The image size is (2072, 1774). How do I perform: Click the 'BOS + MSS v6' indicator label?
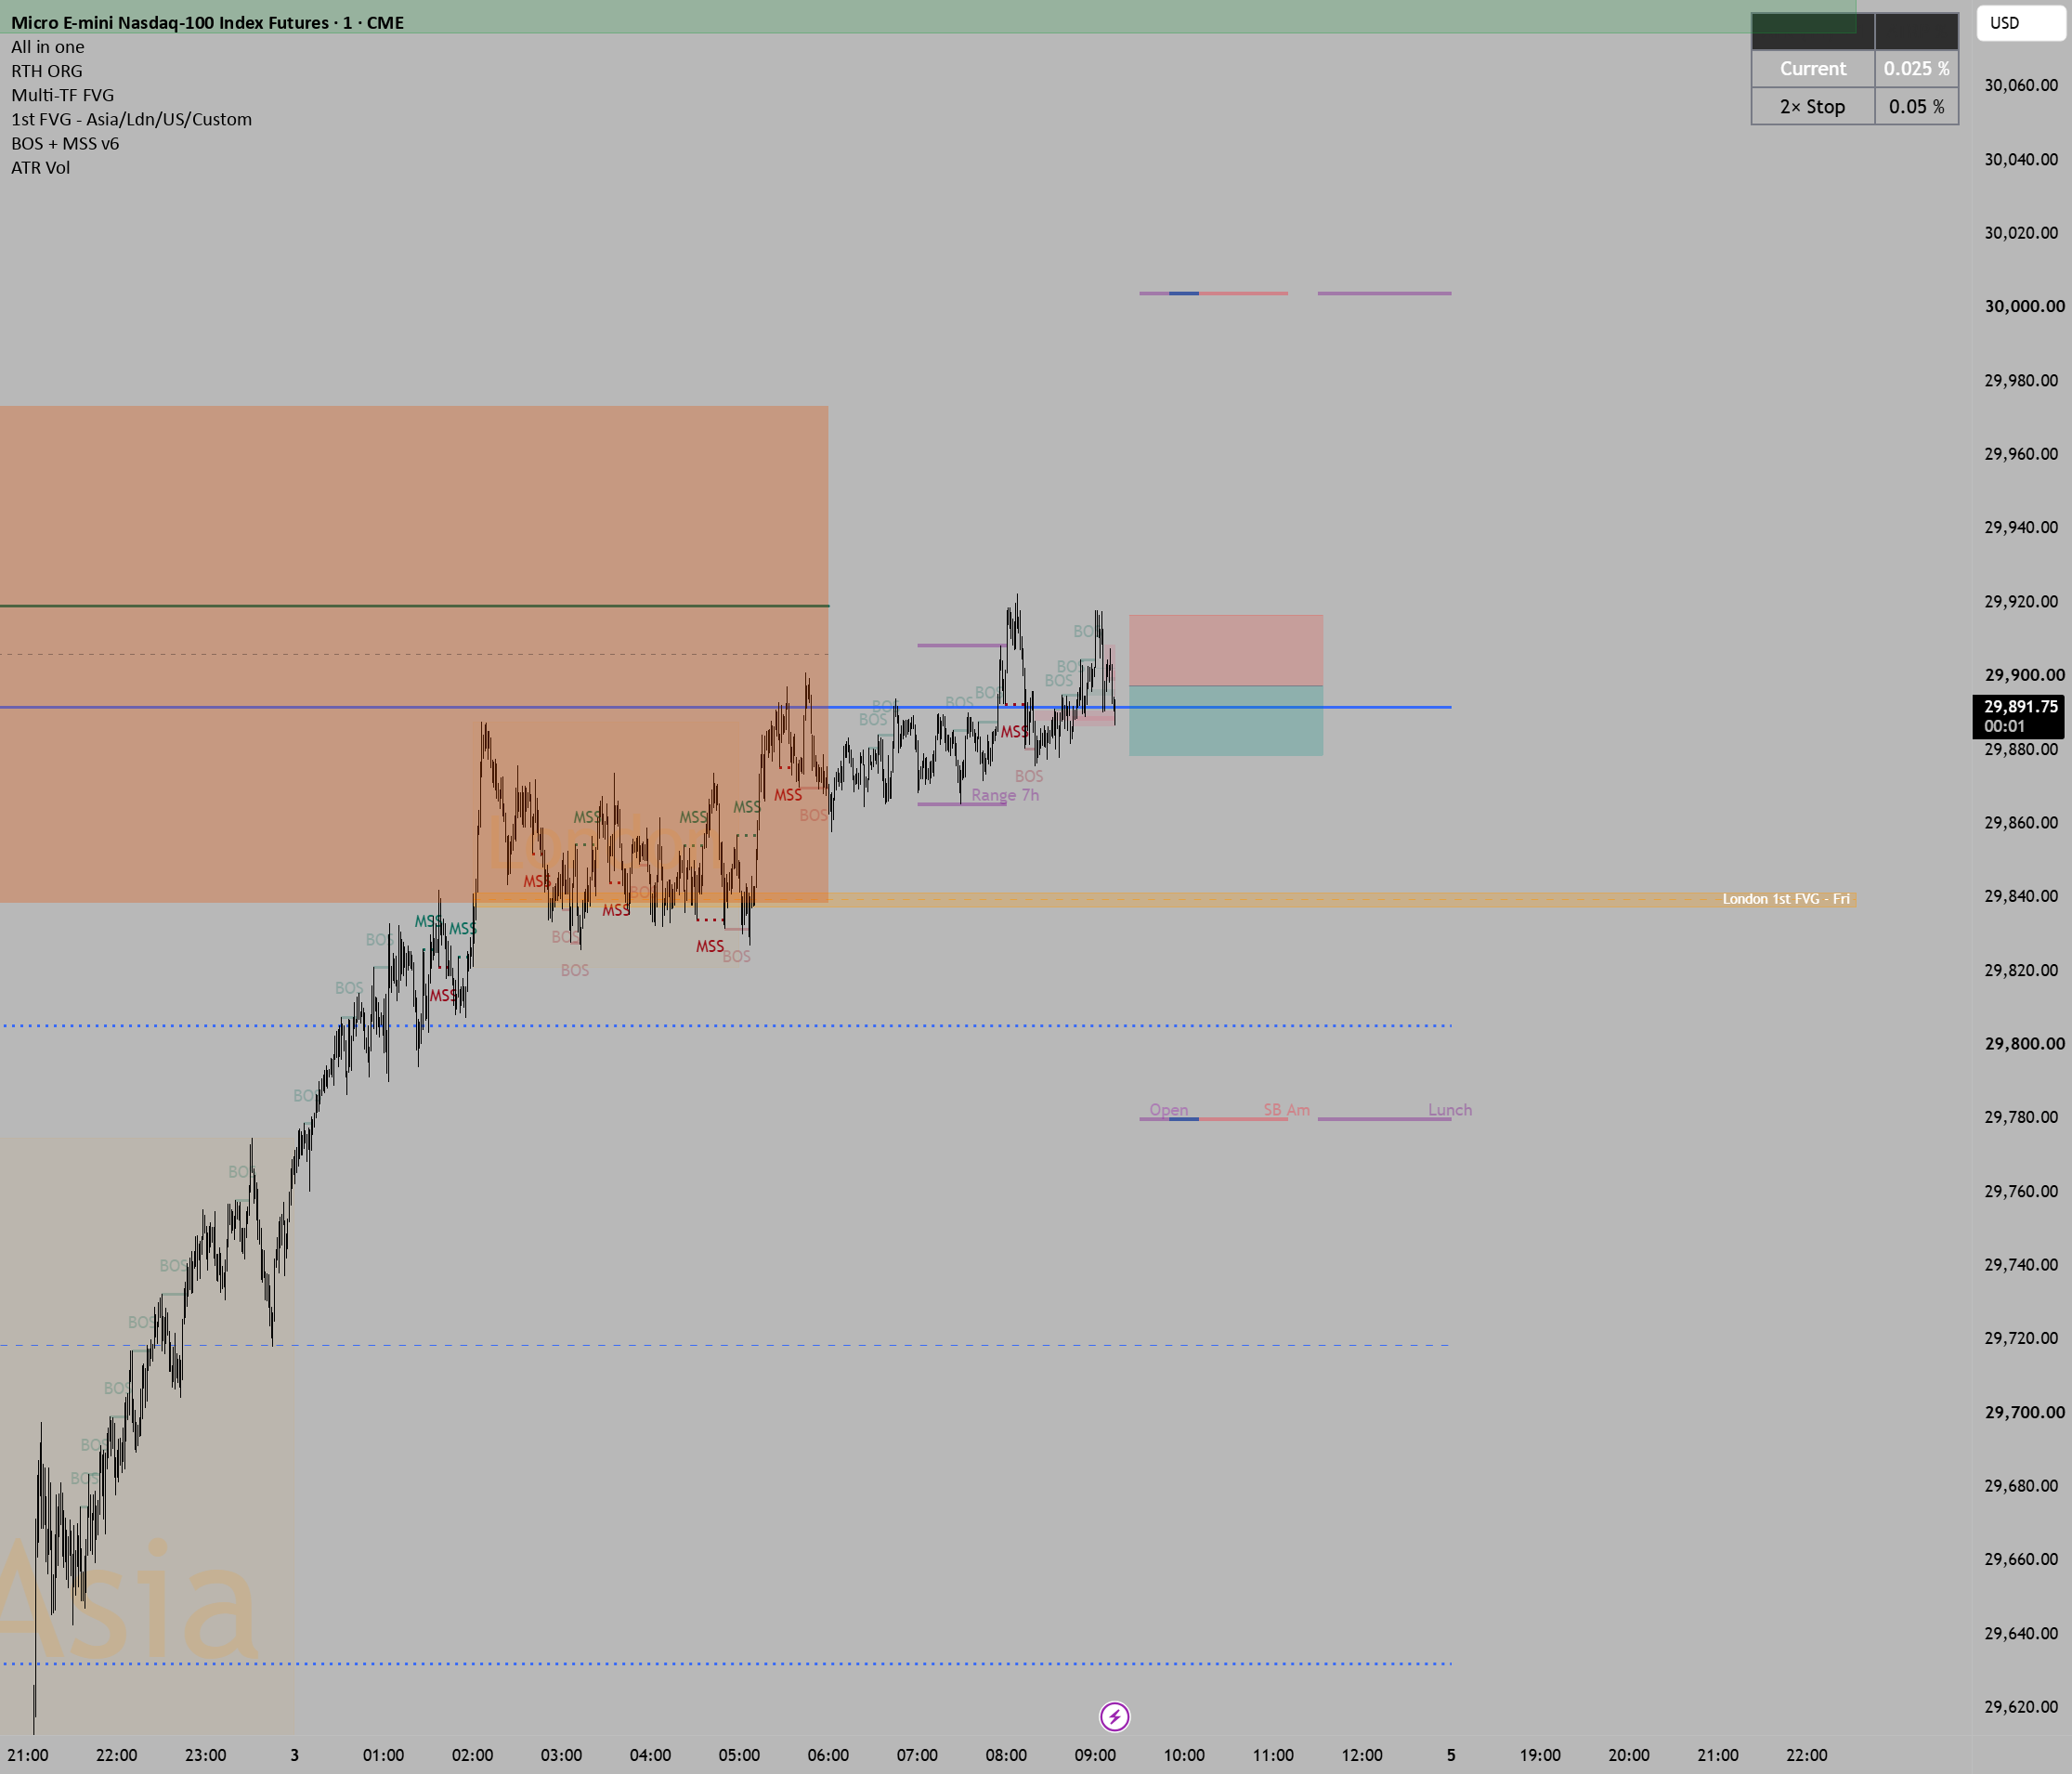click(x=65, y=143)
